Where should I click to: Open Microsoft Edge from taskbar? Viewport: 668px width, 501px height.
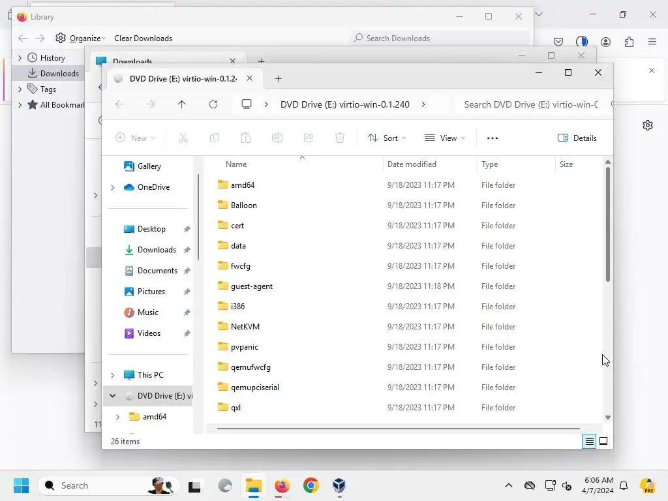coord(225,485)
